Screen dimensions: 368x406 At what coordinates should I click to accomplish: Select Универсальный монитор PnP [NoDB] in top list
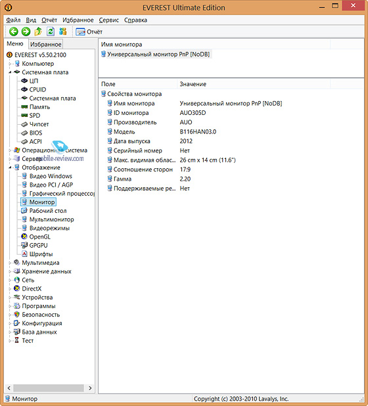coord(158,54)
